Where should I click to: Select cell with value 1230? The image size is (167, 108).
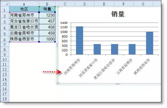[47, 15]
